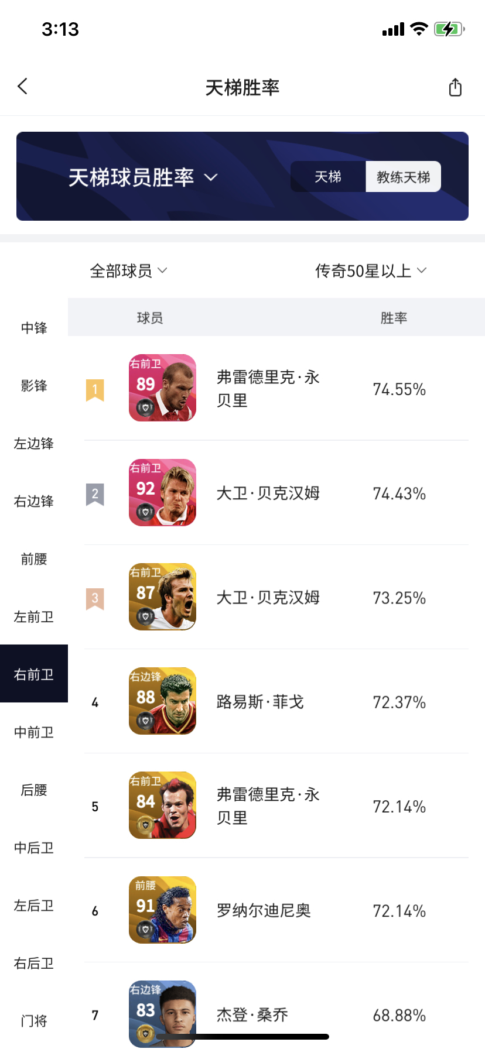Open the 89-rated Ljungberg player card
This screenshot has width=485, height=1049.
coord(162,388)
